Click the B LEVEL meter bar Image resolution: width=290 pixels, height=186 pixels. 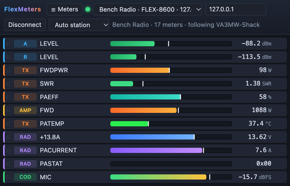pyautogui.click(x=171, y=57)
